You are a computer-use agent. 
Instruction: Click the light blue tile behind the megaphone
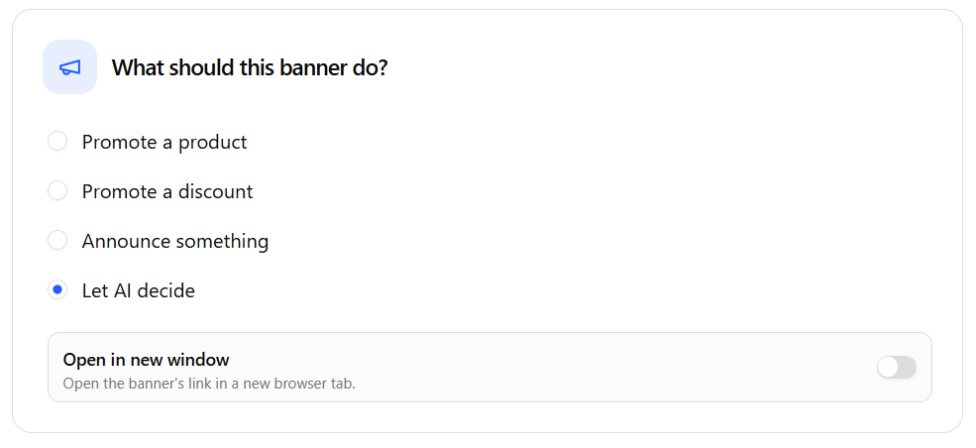pos(69,67)
